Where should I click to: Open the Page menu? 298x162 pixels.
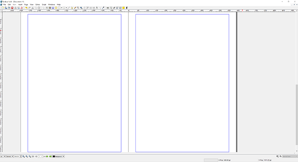tap(26, 4)
